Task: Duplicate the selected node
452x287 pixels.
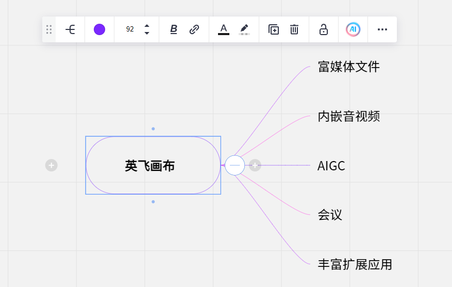Action: (x=274, y=29)
